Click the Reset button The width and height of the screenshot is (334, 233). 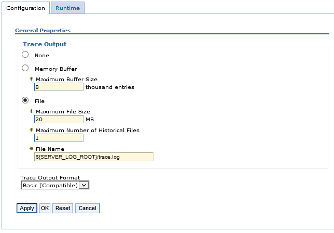[63, 208]
